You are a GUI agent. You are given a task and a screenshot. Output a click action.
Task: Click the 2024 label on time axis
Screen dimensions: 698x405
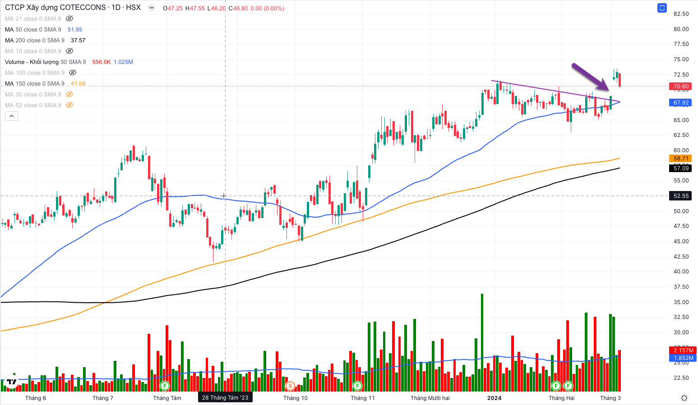(x=495, y=398)
